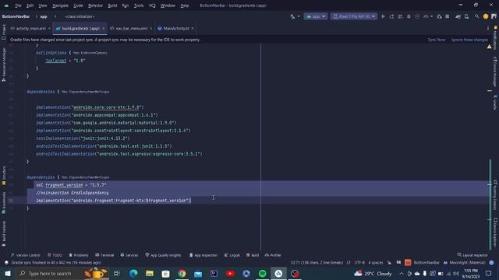Click UTF-8 encoding in status bar
Viewport: 499px width, 280px height.
(359, 263)
